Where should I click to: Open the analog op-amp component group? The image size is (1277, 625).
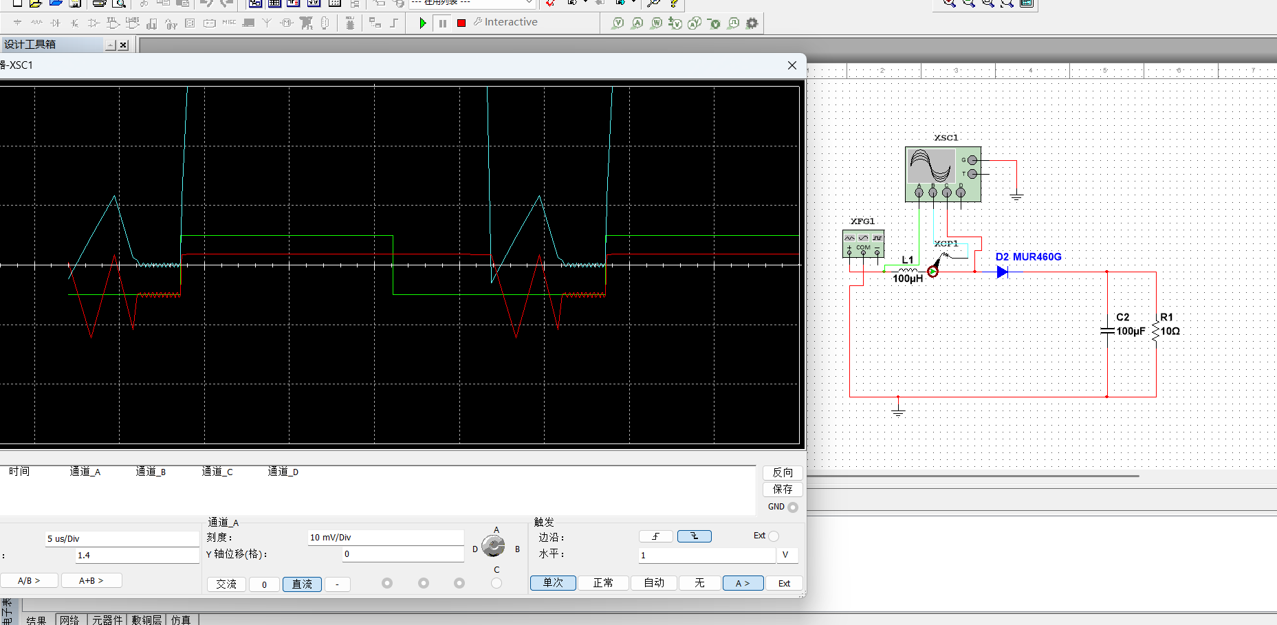click(x=94, y=23)
